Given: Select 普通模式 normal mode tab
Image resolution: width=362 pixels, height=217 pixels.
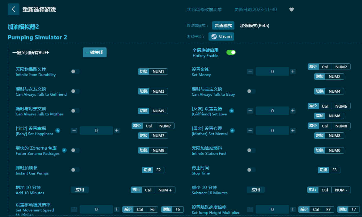Looking at the screenshot, I should (223, 26).
